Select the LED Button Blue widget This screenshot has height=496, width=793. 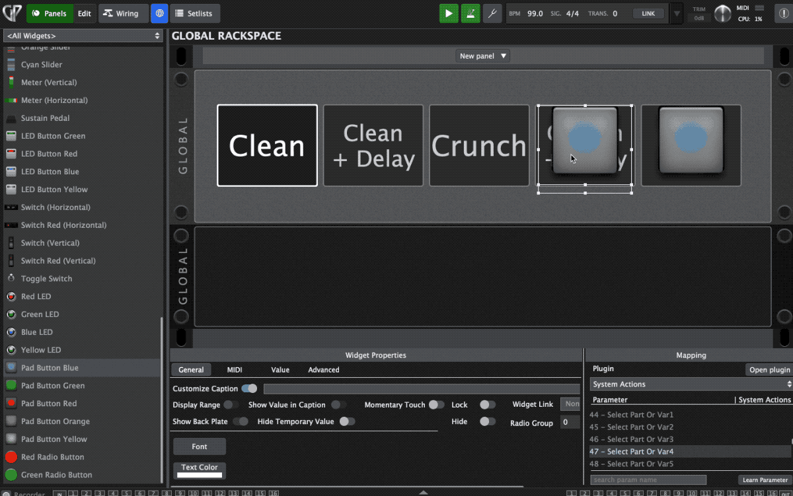point(50,172)
